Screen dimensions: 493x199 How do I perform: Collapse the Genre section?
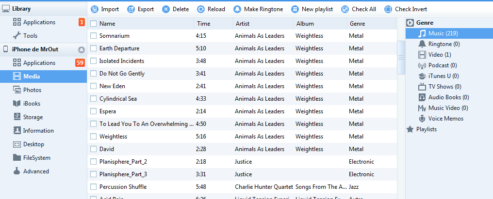point(410,22)
